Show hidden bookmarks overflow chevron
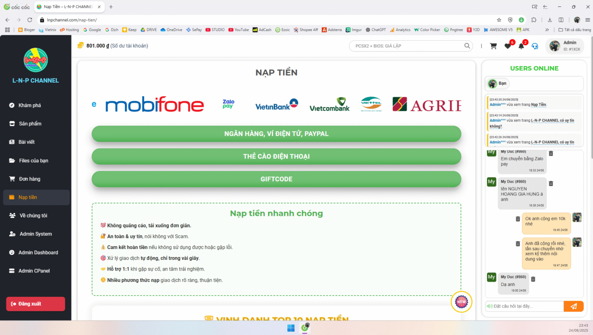The image size is (593, 335). coord(547,30)
